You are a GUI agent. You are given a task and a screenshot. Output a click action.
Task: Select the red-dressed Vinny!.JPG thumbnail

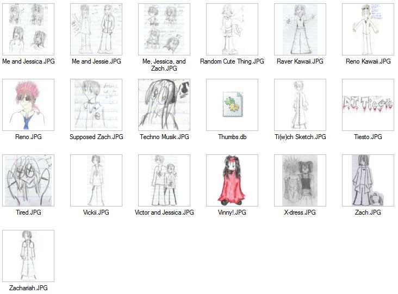232,180
